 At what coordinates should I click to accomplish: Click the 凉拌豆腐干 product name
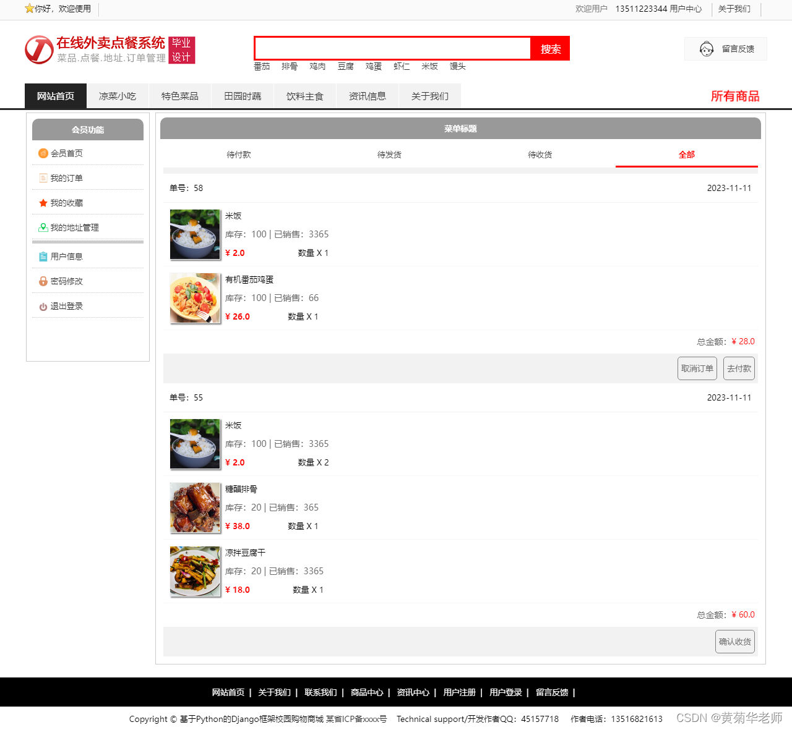coord(245,553)
